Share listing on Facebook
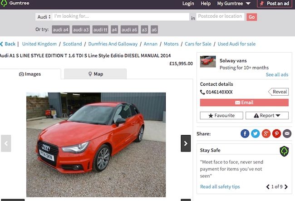Screen dimensions: 295x201 click(x=245, y=134)
